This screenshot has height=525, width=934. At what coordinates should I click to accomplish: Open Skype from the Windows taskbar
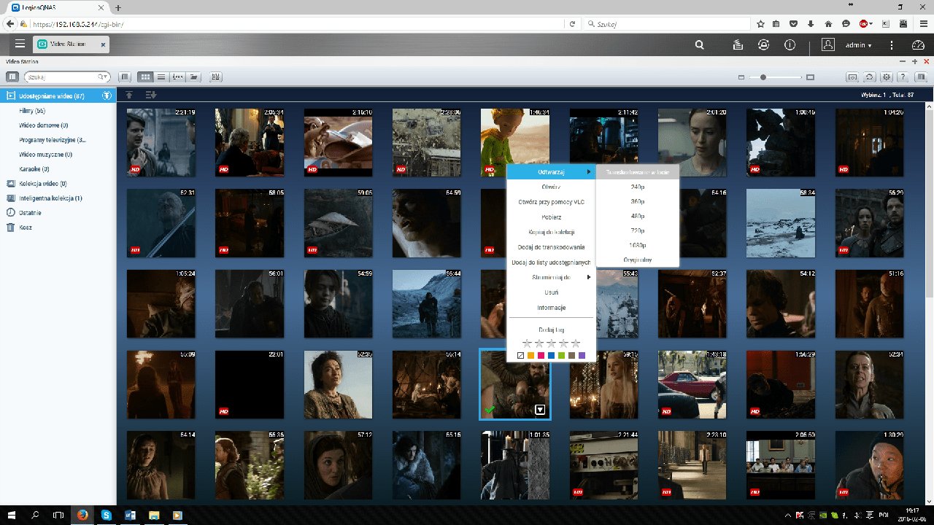(x=107, y=515)
